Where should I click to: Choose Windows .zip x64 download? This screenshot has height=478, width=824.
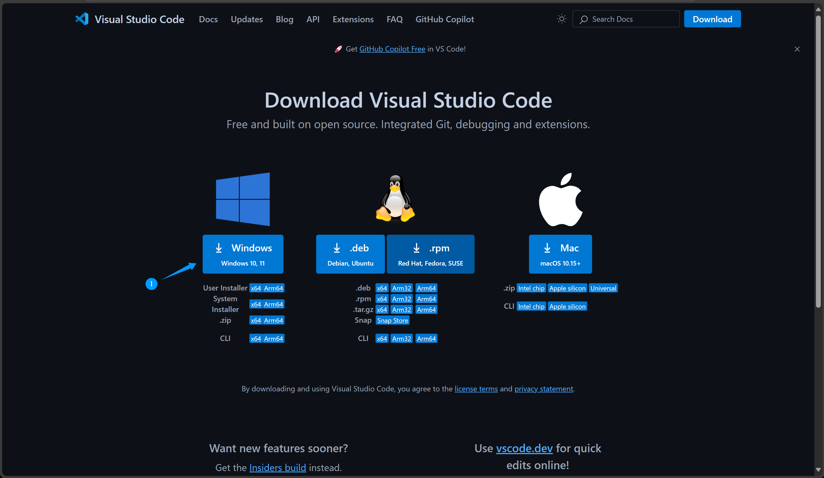point(256,320)
